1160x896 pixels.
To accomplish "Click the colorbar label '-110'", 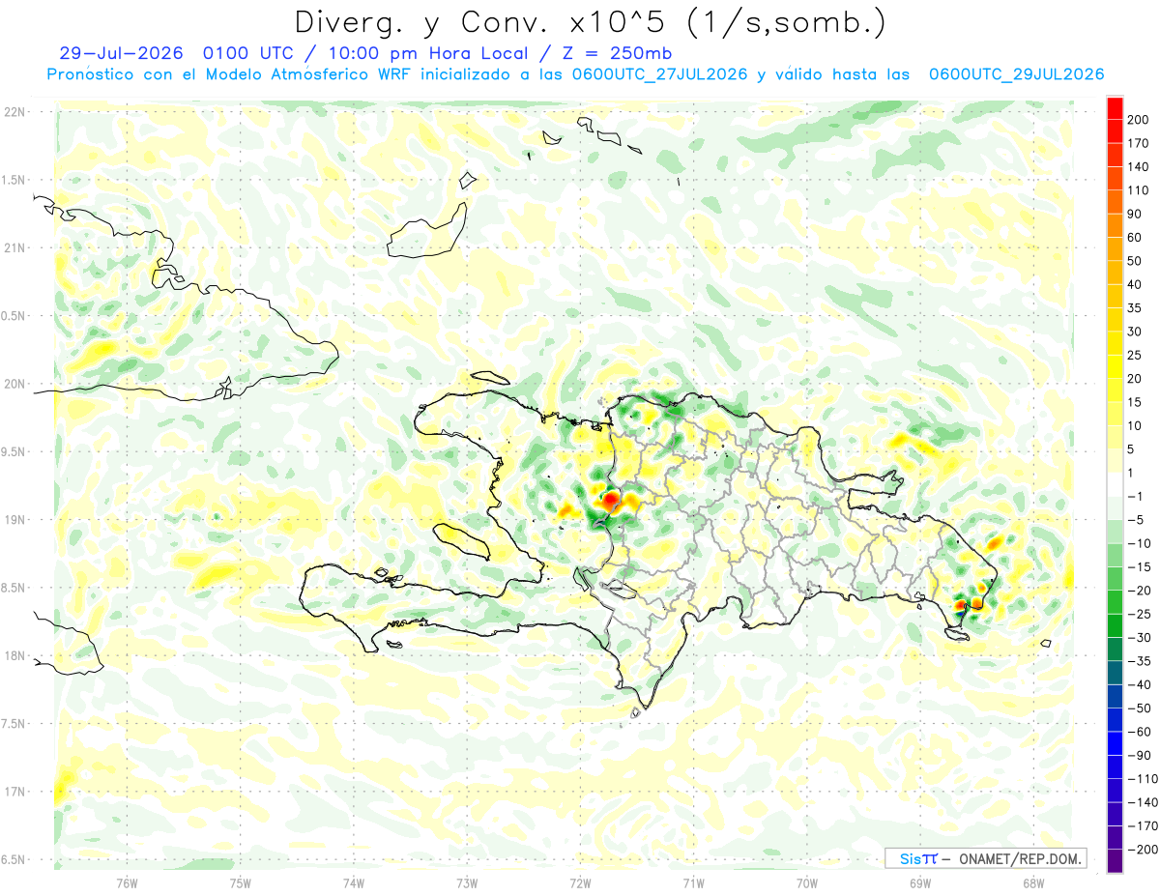I will (1141, 779).
